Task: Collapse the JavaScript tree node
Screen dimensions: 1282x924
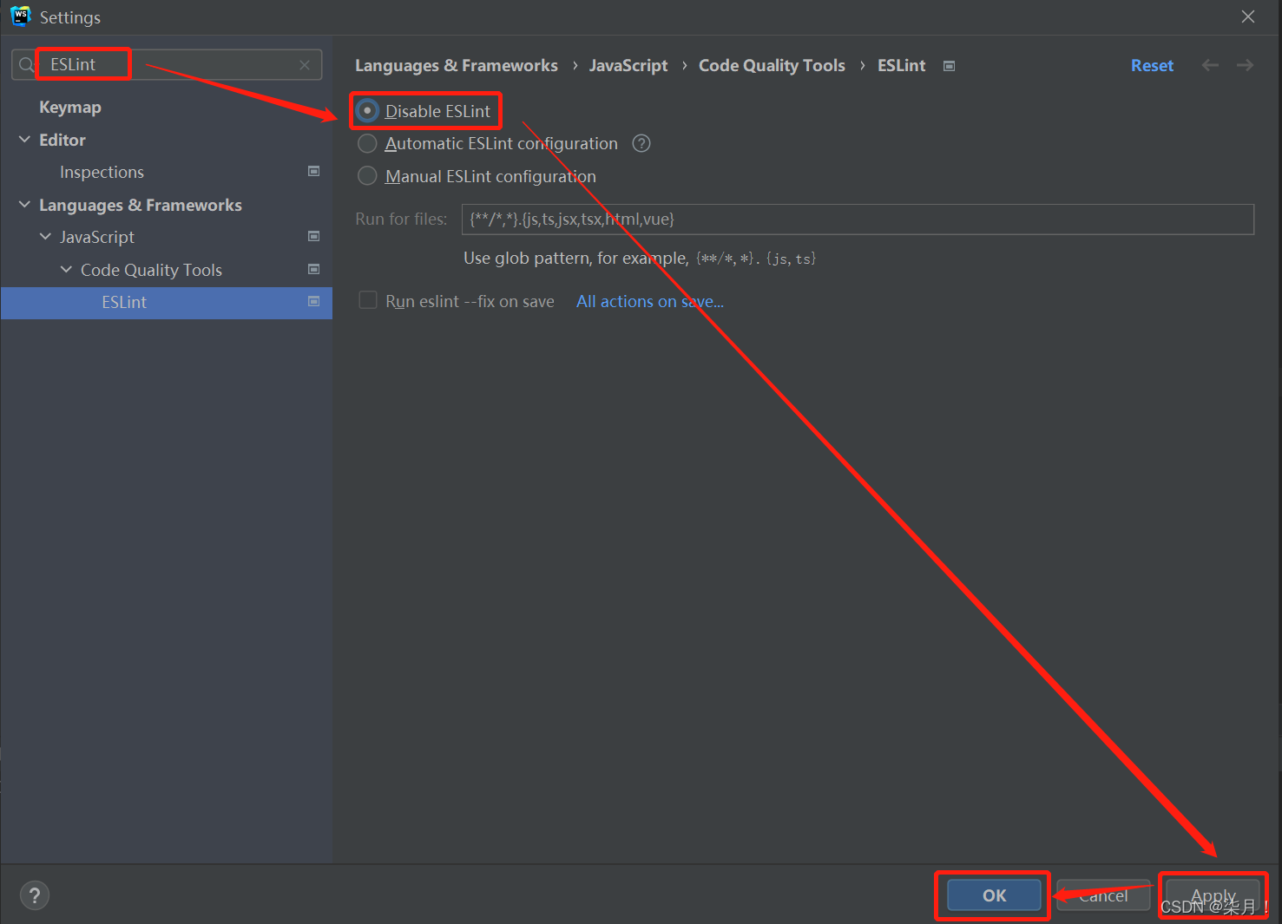Action: 45,237
